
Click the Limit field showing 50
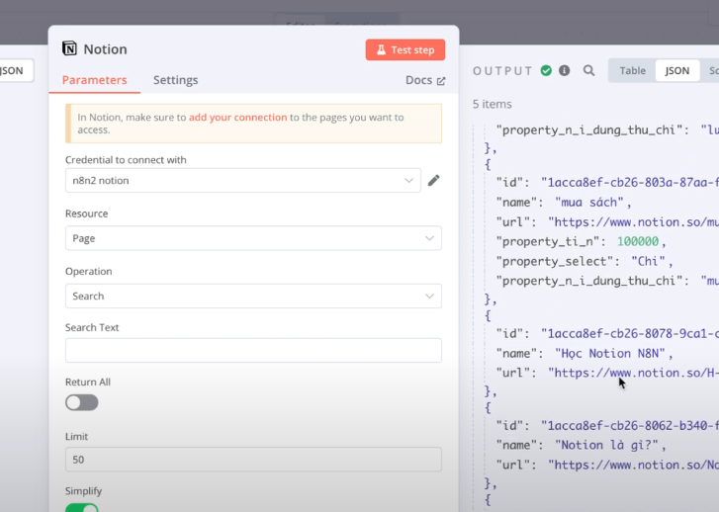pyautogui.click(x=253, y=460)
